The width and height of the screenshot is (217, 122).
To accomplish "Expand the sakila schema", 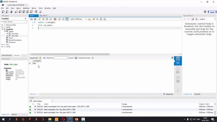I will (2, 27).
